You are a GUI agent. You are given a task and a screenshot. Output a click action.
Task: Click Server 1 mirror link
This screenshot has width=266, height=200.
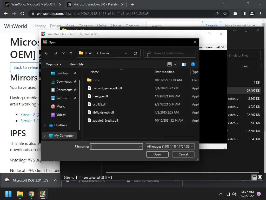click(x=30, y=121)
